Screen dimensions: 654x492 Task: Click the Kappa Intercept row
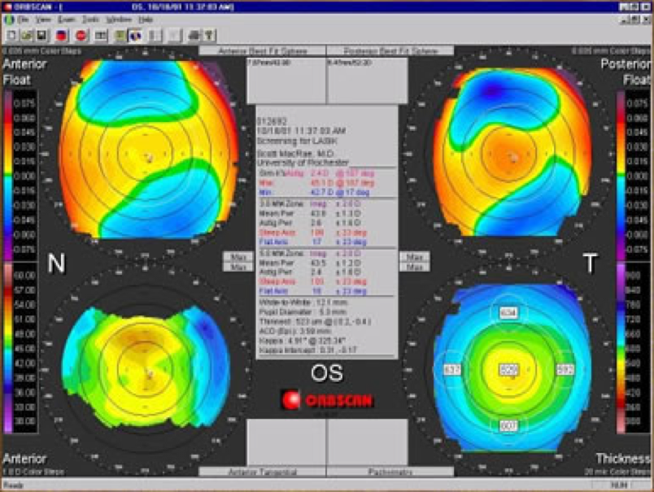click(x=307, y=350)
